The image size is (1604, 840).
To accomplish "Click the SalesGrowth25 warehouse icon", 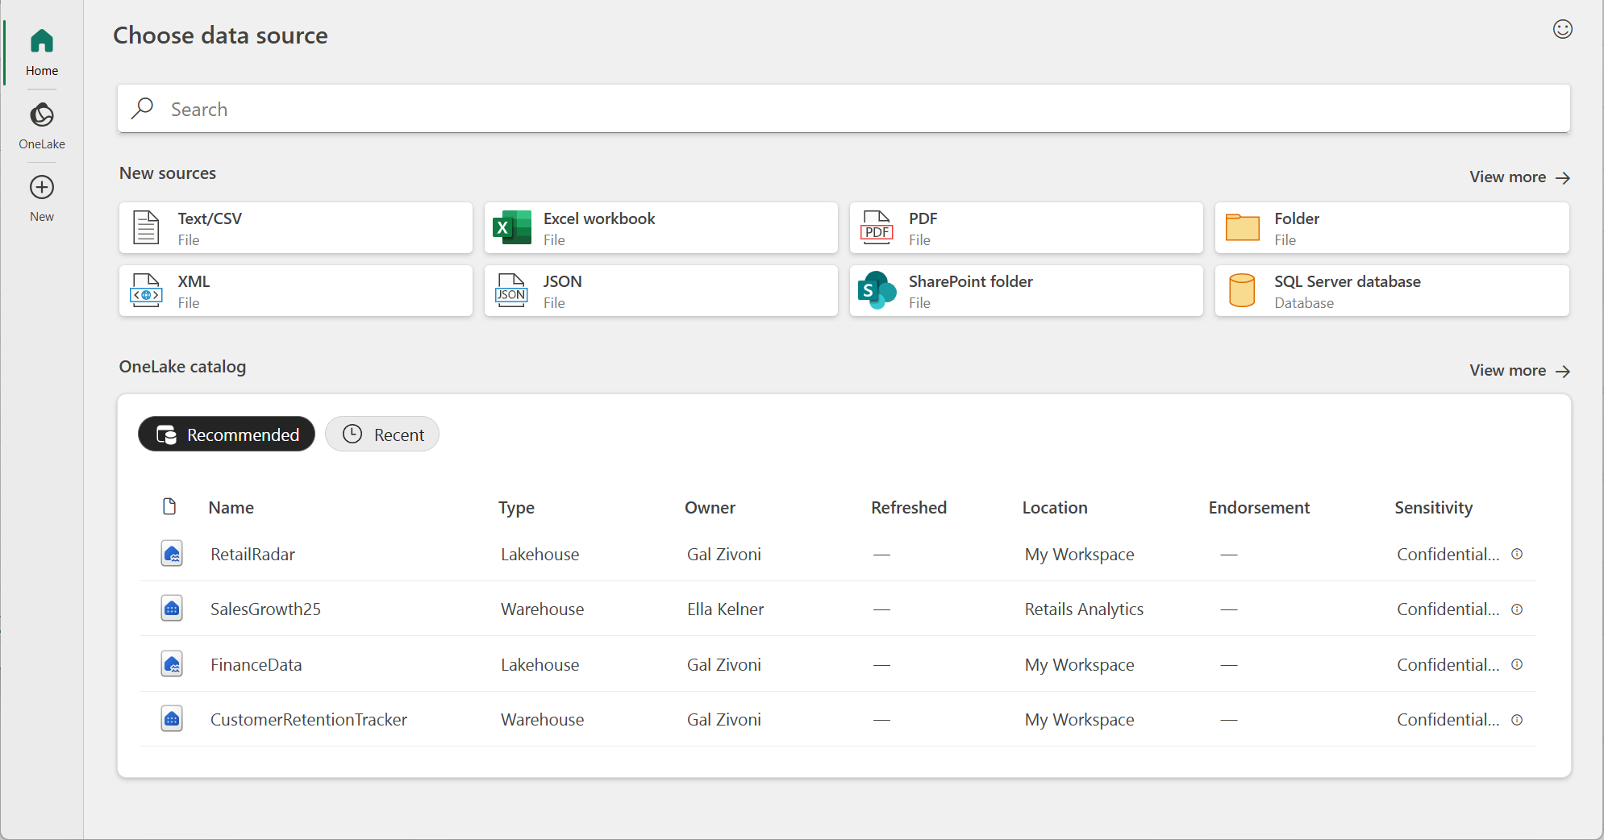I will [172, 609].
